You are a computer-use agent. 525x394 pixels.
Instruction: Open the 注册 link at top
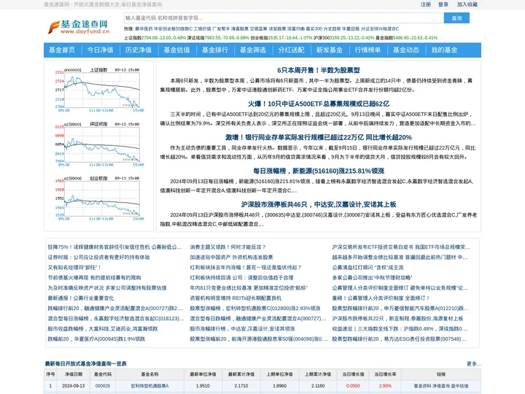coord(426,4)
